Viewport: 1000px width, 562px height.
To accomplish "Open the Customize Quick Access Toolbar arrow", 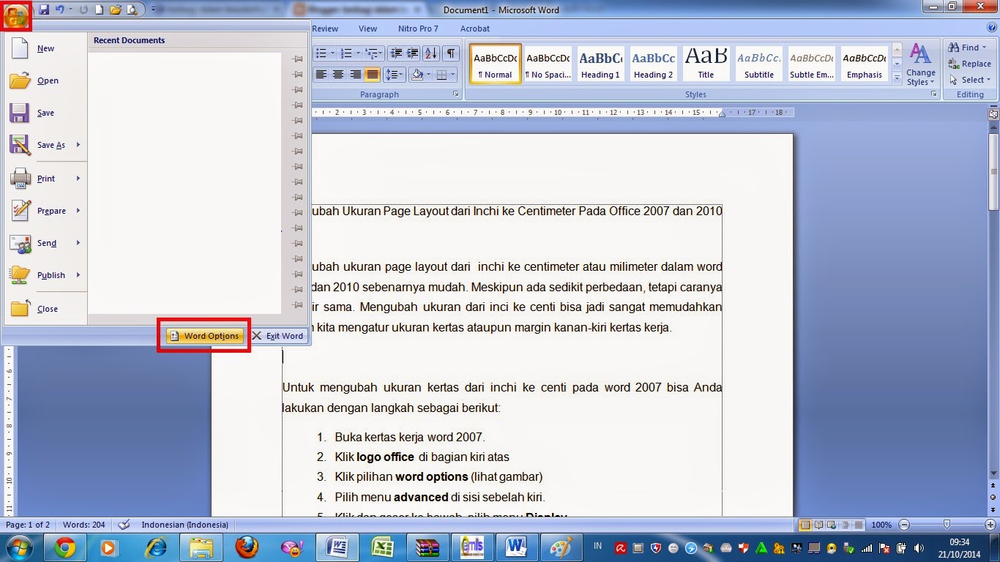I will [x=152, y=10].
